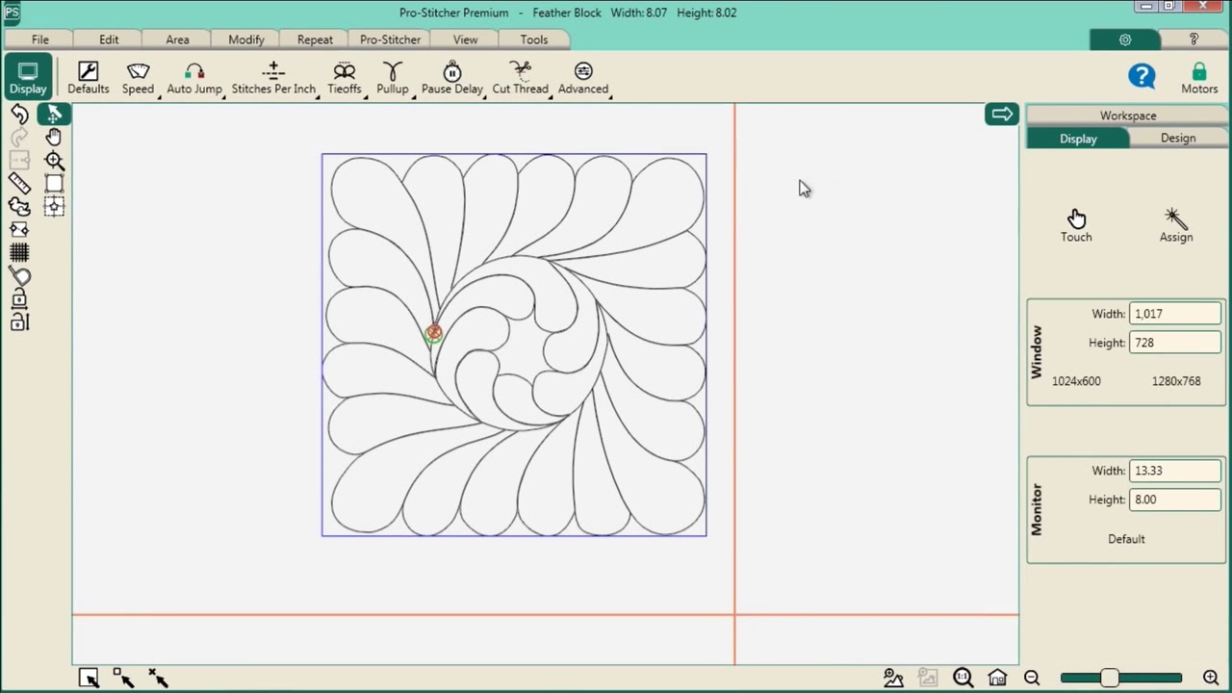
Task: Open the File menu
Action: point(39,39)
